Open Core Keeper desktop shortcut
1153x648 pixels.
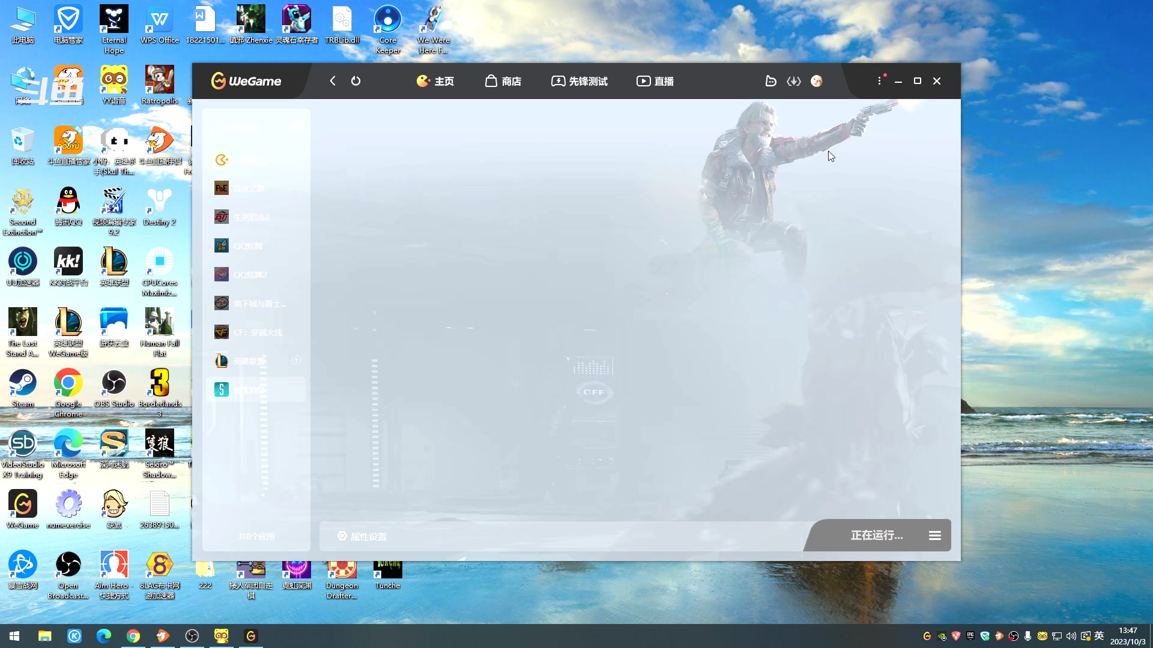(x=388, y=30)
